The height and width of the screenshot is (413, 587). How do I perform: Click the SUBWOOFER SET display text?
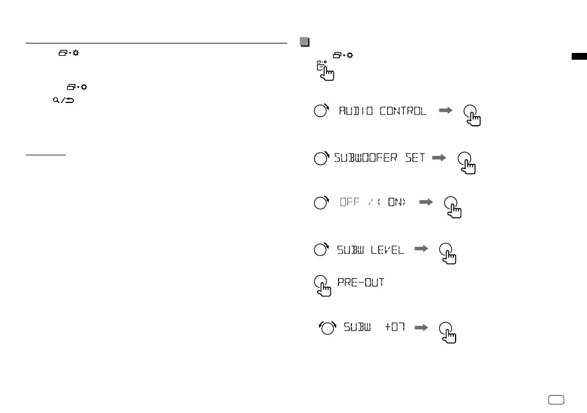coord(379,158)
